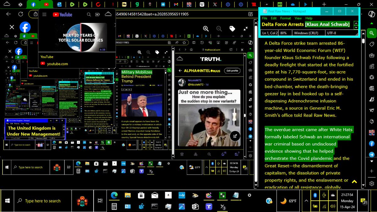377x212 pixels.
Task: Click the 21:27:54 clock in the main taskbar
Action: click(x=347, y=195)
